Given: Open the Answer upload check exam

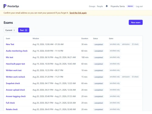Looking at the screenshot, I should click(16, 90).
